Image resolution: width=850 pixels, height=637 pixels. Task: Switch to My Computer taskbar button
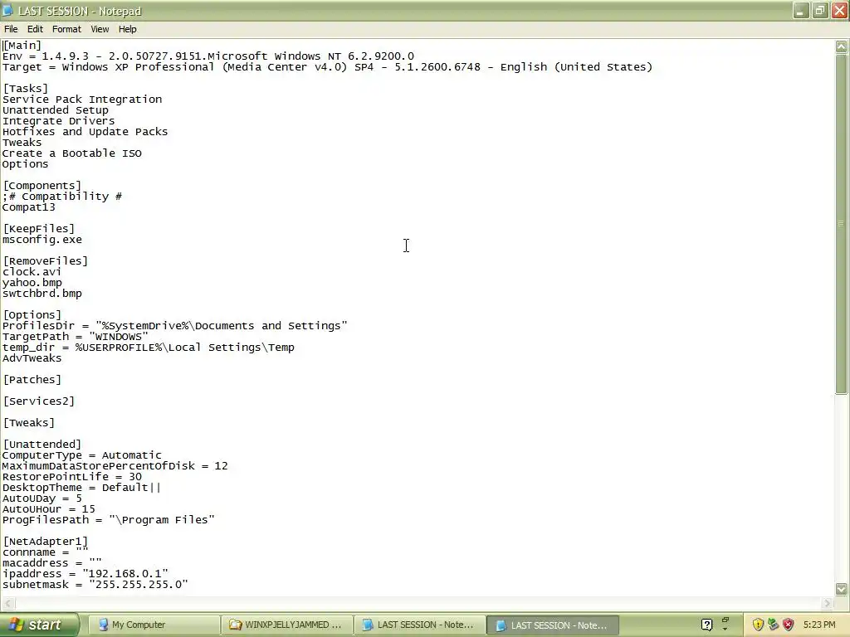coord(154,625)
